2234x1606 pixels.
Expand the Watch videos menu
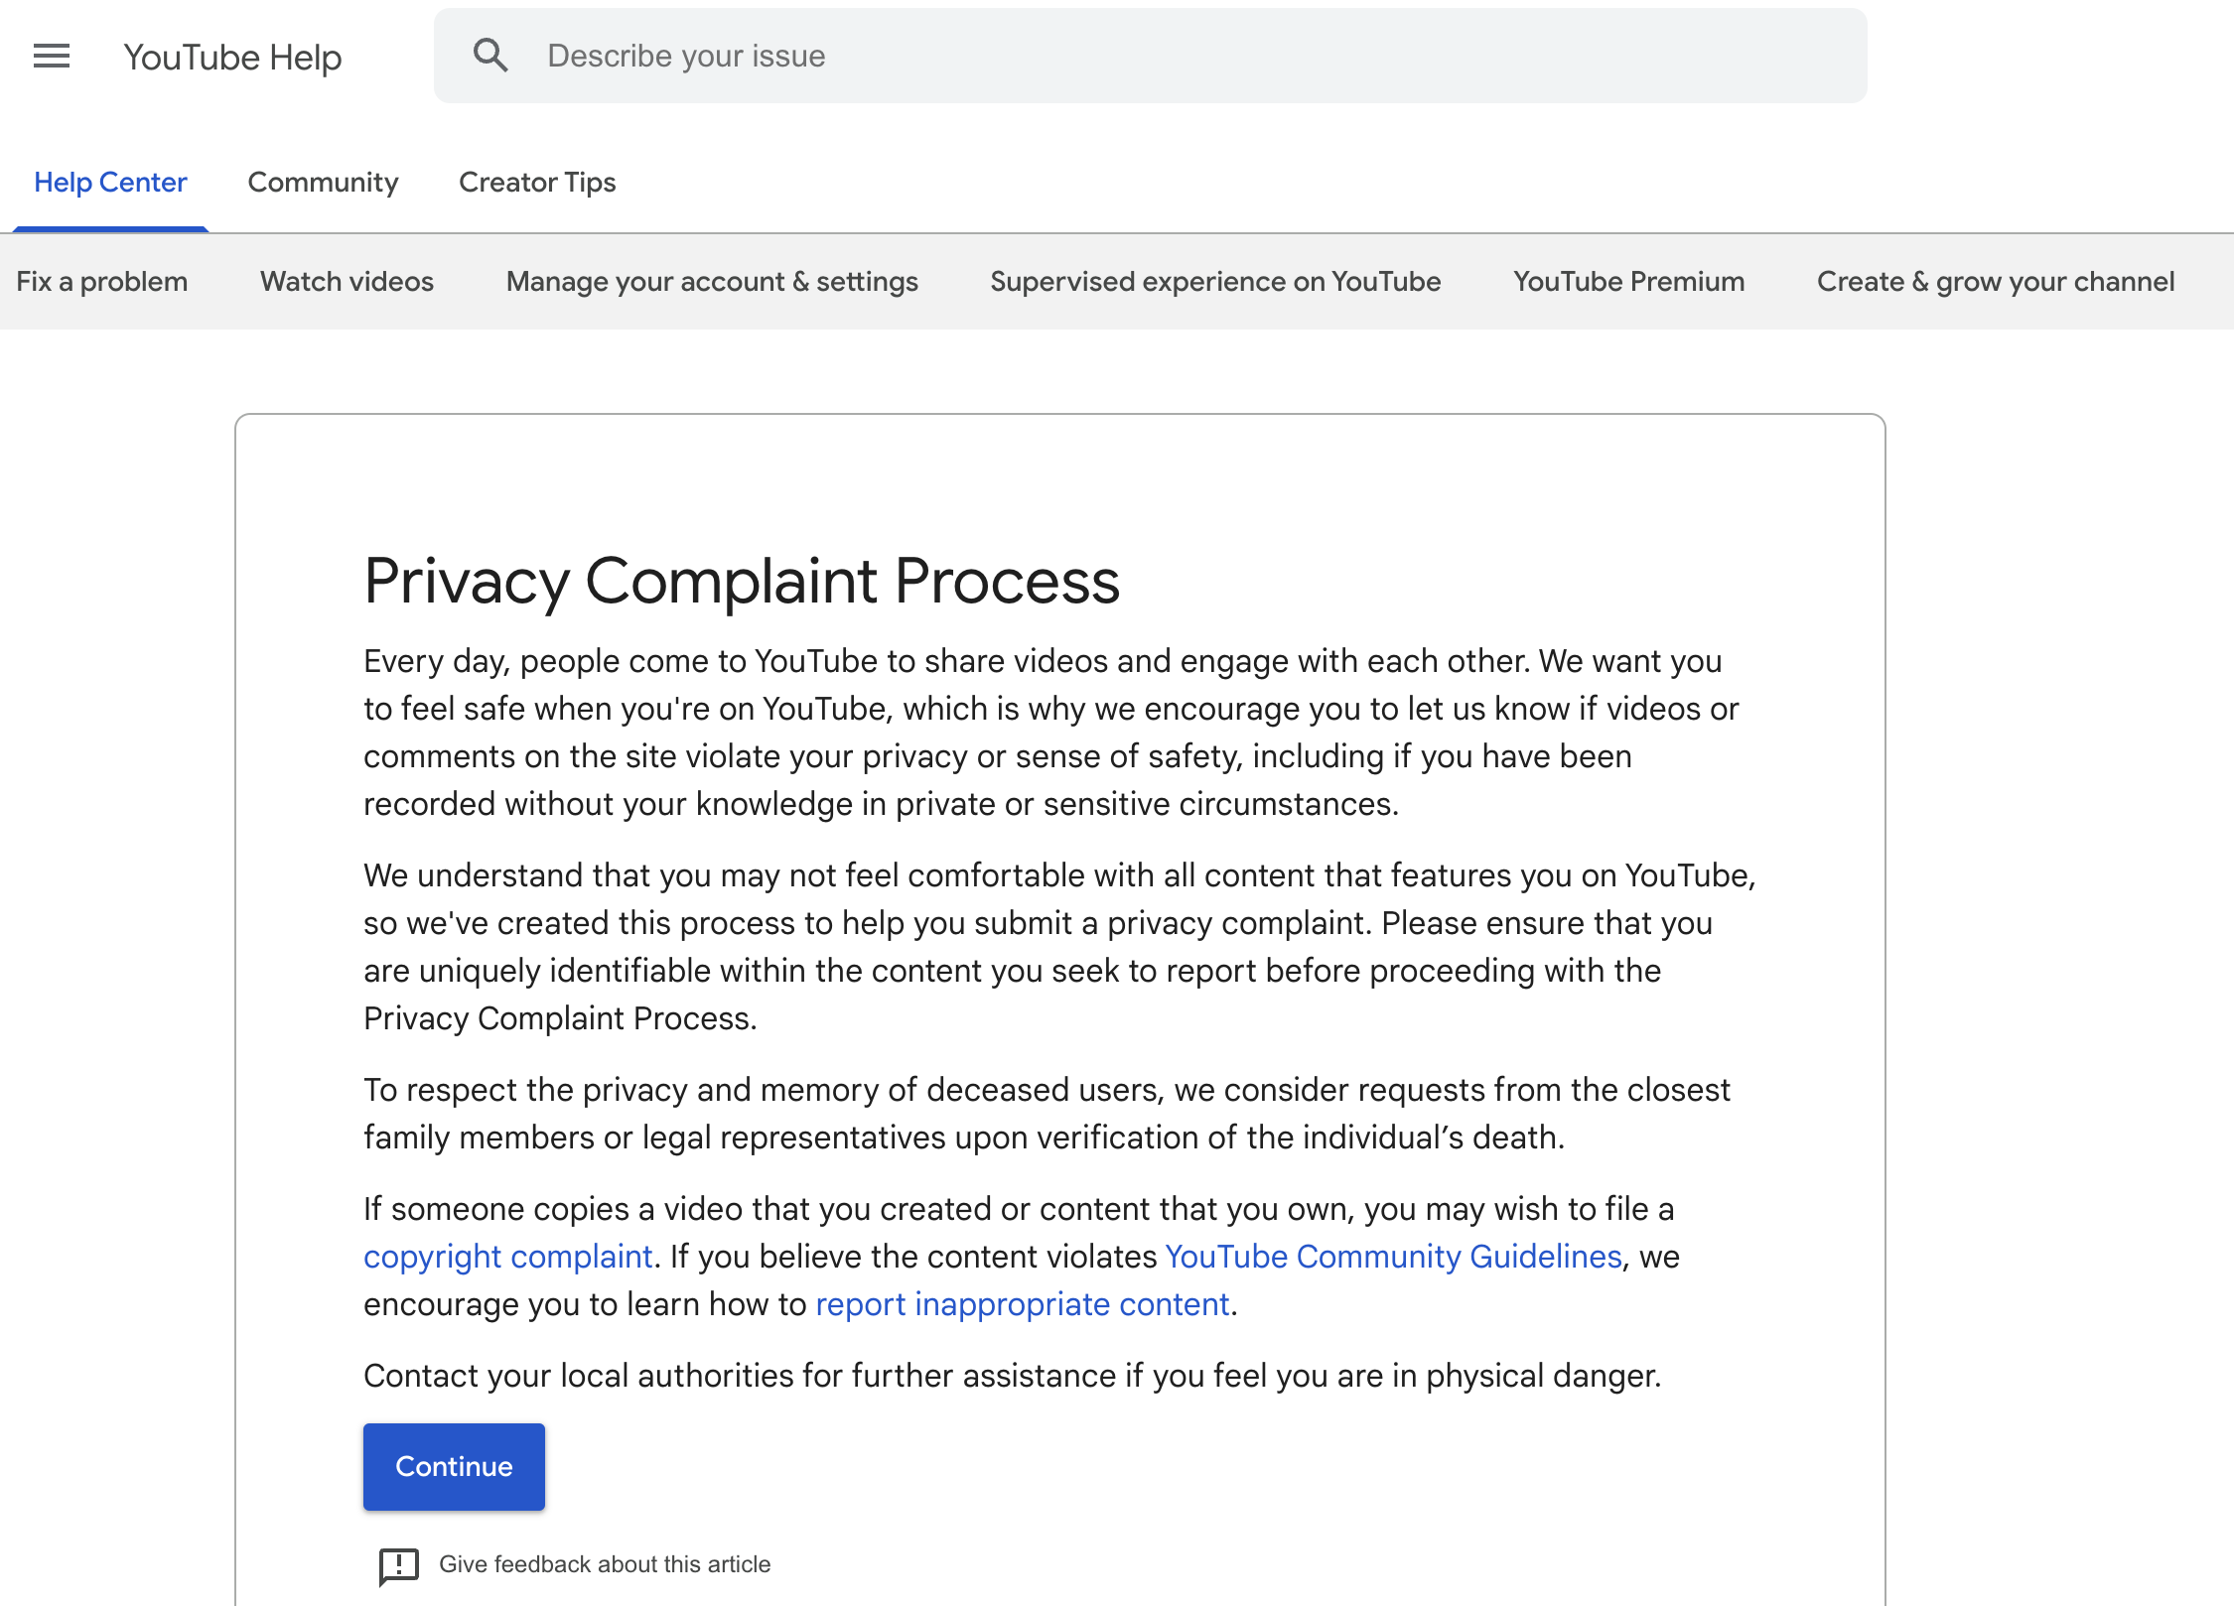pos(347,282)
